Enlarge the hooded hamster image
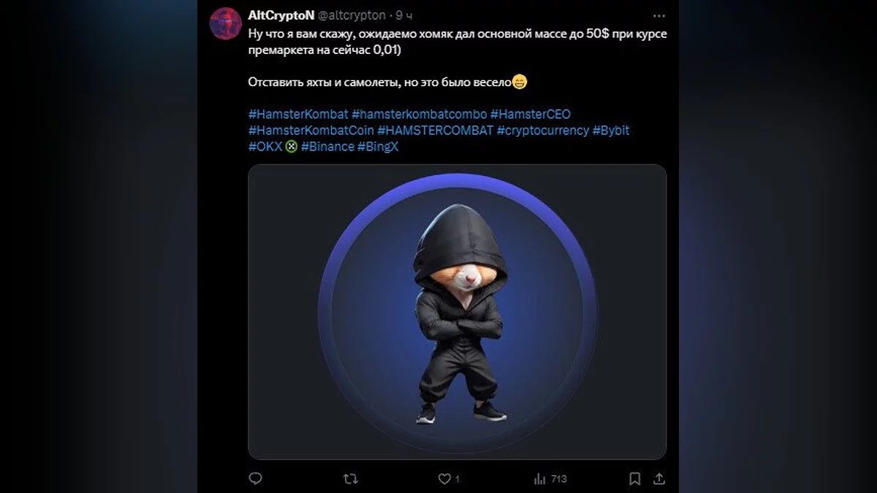This screenshot has height=493, width=877. (x=457, y=312)
